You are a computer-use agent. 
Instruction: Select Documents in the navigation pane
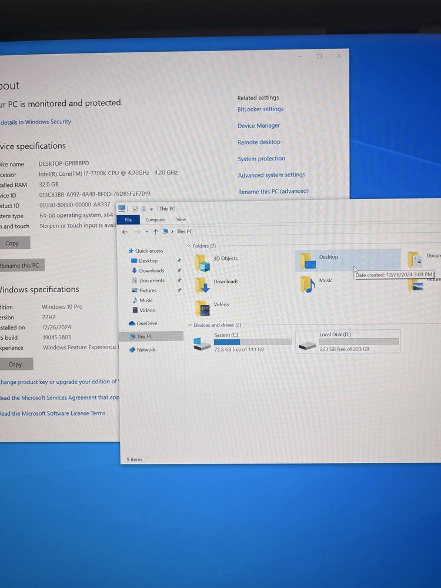click(152, 280)
